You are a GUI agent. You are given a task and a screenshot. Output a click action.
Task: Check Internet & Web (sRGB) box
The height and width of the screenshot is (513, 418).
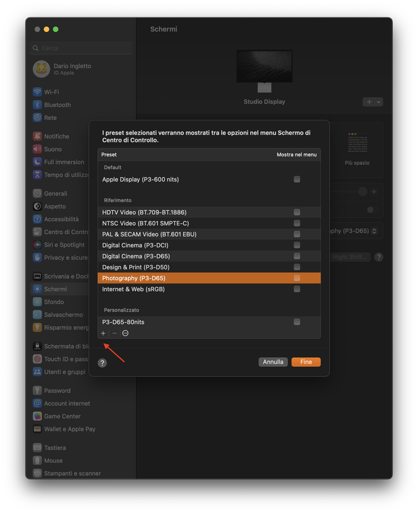(297, 289)
